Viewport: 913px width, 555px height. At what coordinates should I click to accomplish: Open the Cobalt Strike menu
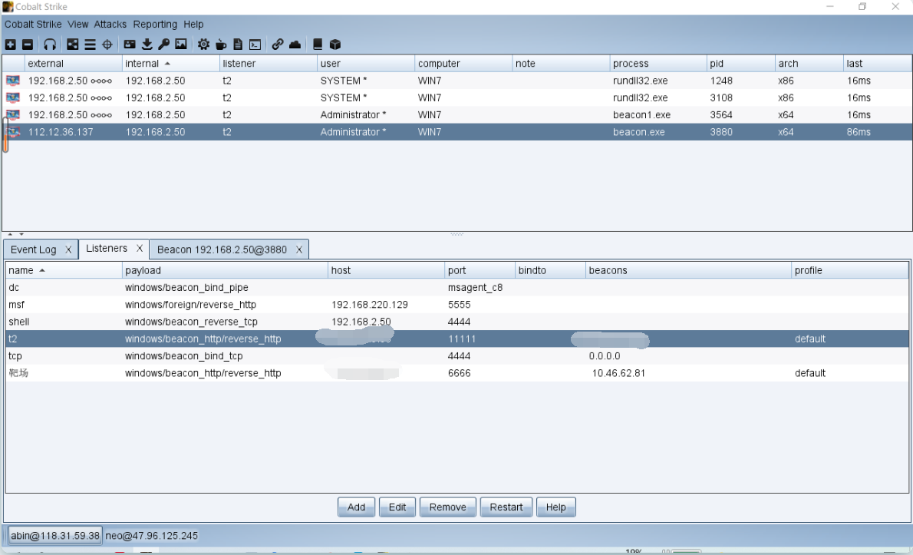[33, 25]
